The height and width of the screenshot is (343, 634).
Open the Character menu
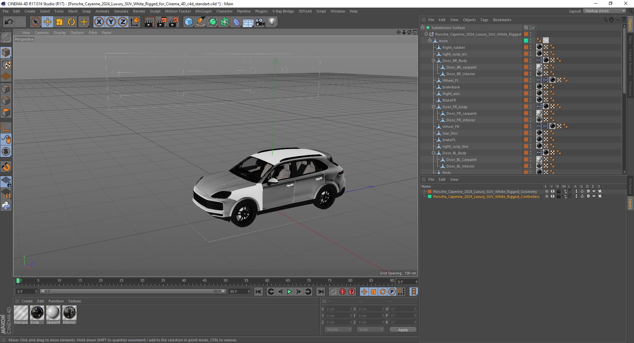224,11
